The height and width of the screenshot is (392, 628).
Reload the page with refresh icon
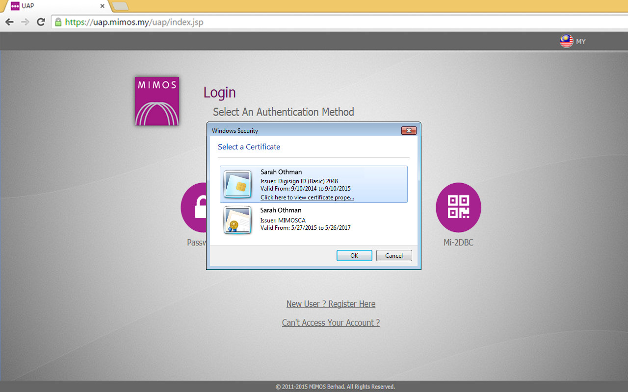[41, 22]
